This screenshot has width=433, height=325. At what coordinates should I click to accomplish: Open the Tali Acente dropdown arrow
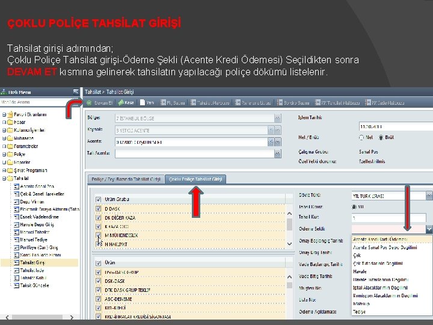[x=277, y=153]
